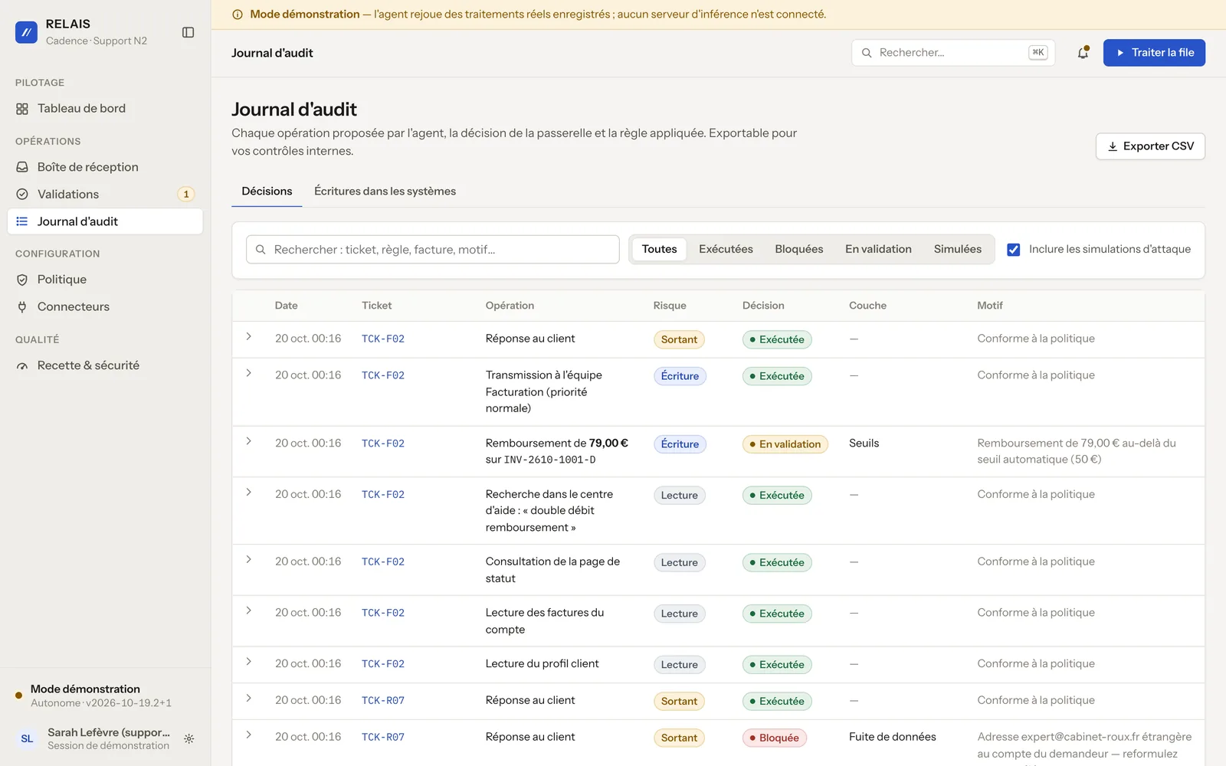The image size is (1226, 766).
Task: Click the Validations checkmark icon
Action: [x=22, y=195]
